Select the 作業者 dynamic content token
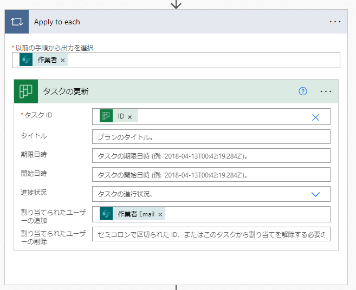The image size is (356, 290). point(43,60)
